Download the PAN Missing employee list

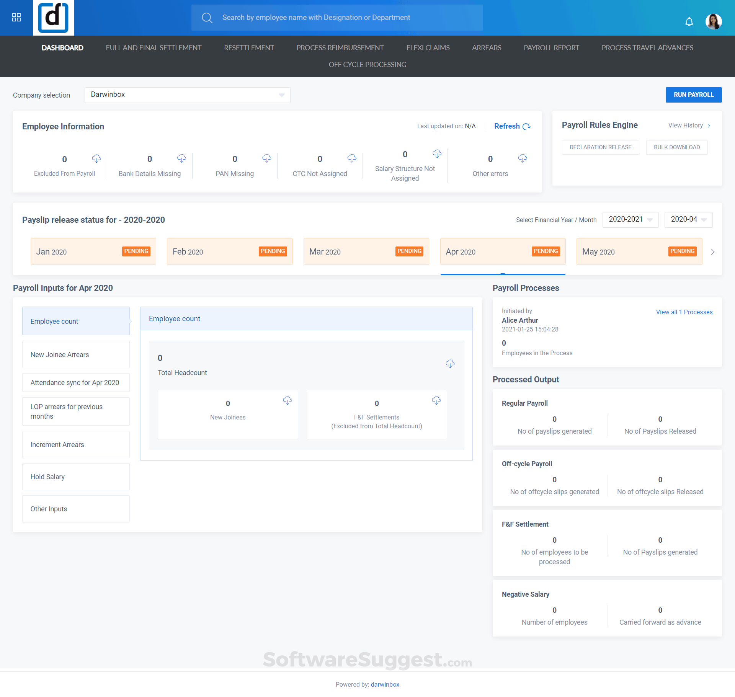click(x=267, y=159)
